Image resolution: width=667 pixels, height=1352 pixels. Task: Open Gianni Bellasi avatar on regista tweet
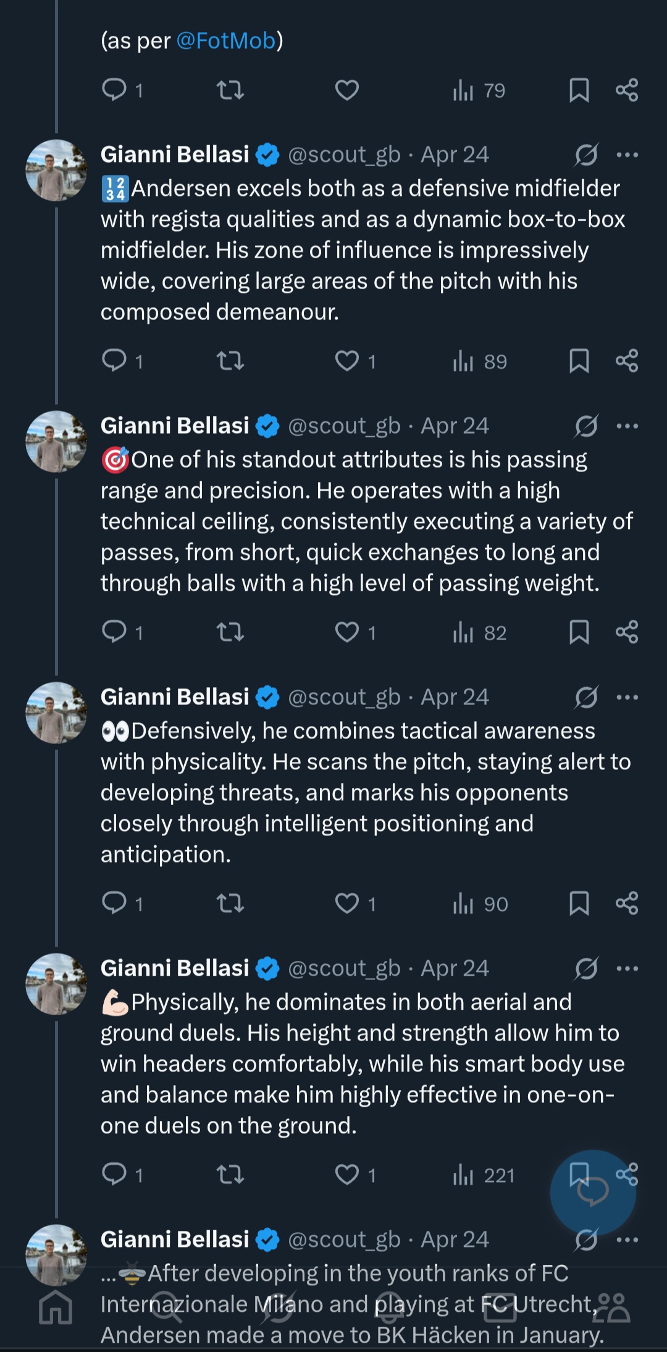pos(56,171)
